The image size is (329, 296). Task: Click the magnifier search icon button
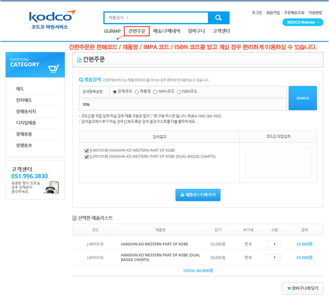click(x=219, y=18)
